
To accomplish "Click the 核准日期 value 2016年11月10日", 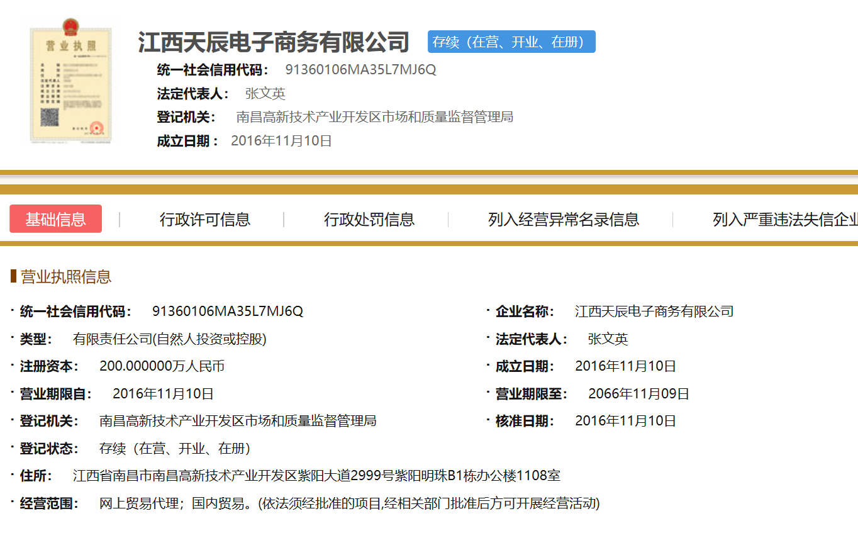I will [625, 421].
